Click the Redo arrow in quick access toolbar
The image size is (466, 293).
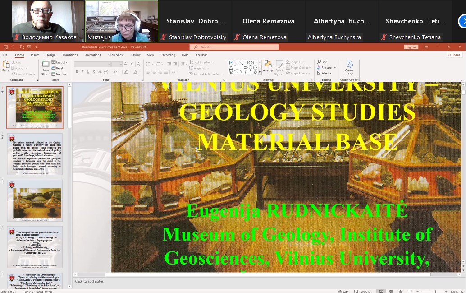[22, 47]
